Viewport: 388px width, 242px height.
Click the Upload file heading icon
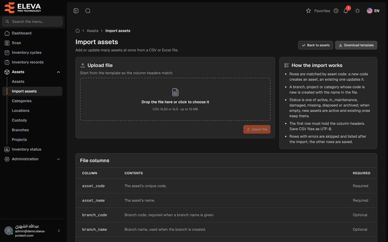[x=83, y=65]
